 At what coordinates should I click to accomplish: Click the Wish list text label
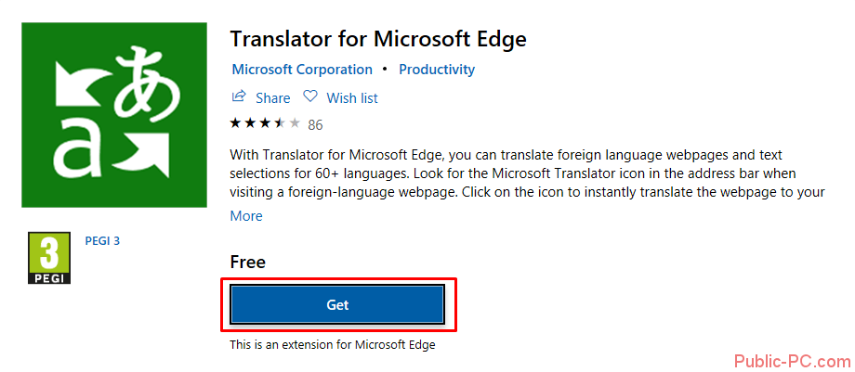(352, 97)
